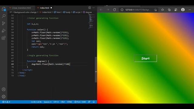Open the Manage gear icon

(x=4, y=97)
